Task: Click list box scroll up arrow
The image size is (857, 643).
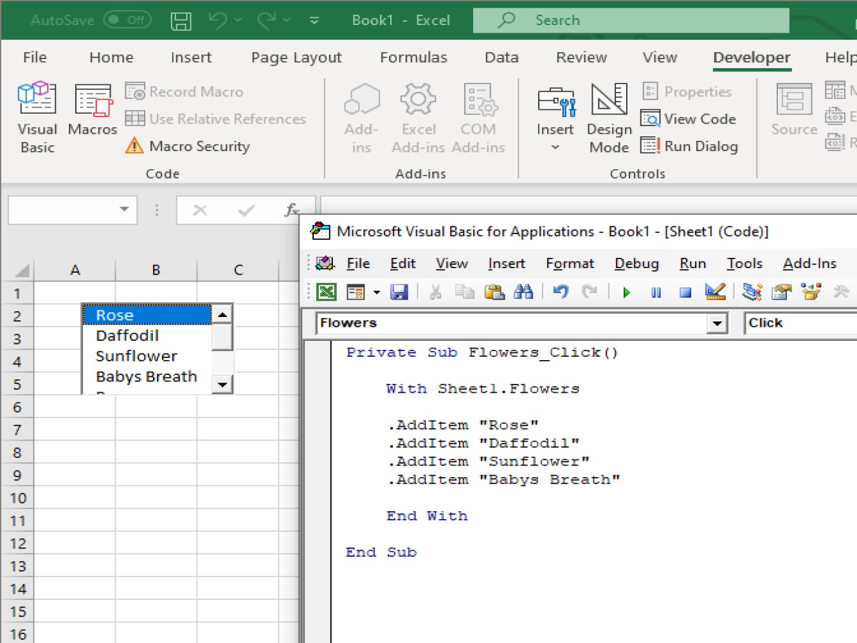Action: [222, 314]
